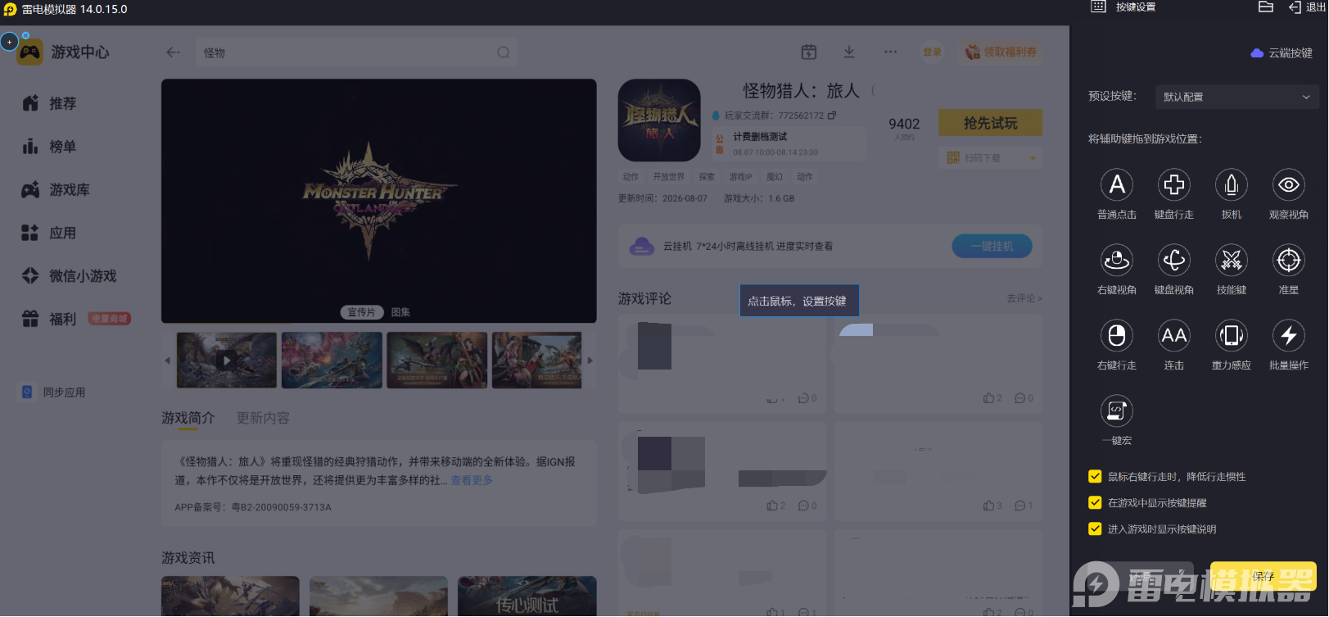Open the 查看更多 link
This screenshot has height=617, width=1329.
point(472,480)
